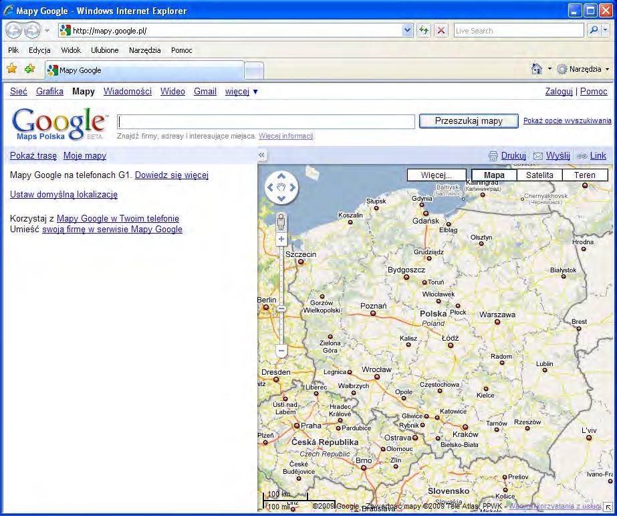Open the Pomoc menu in the menu bar

point(181,50)
